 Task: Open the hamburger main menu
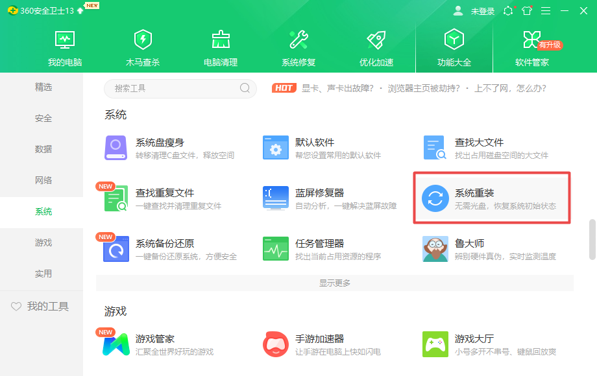[547, 10]
